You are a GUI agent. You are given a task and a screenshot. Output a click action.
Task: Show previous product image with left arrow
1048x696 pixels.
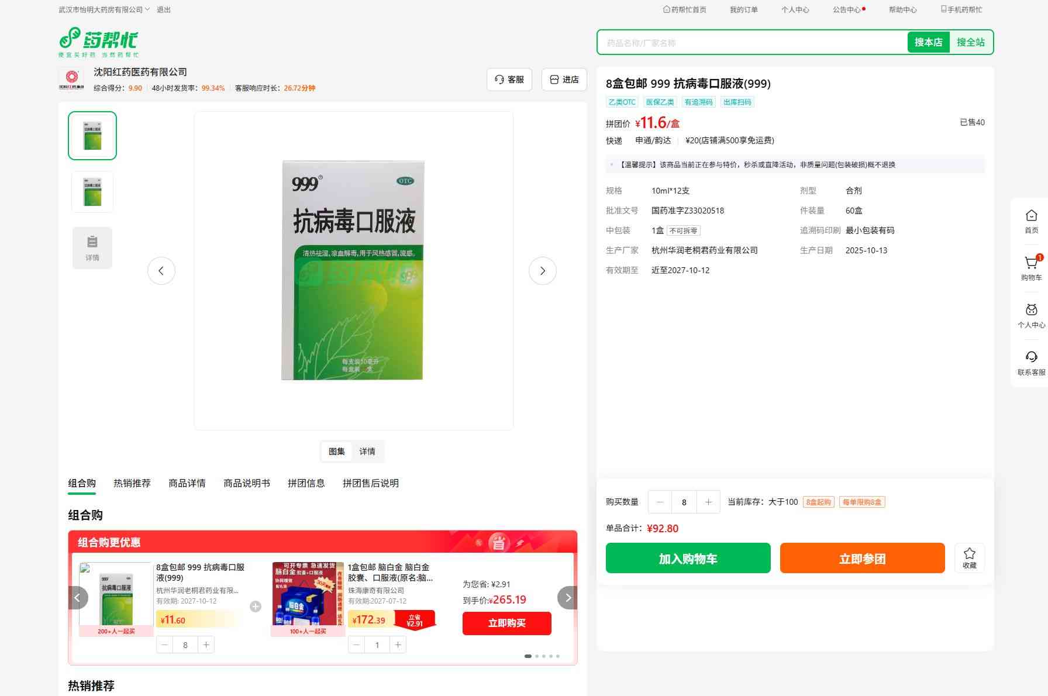161,271
